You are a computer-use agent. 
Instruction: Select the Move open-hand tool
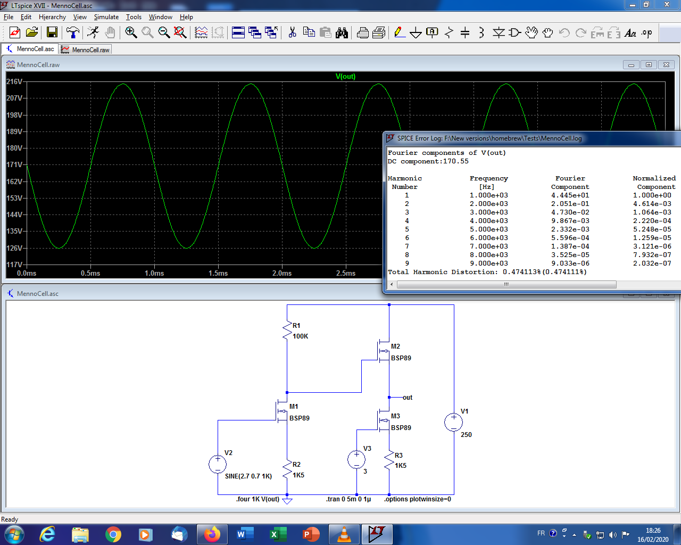531,33
